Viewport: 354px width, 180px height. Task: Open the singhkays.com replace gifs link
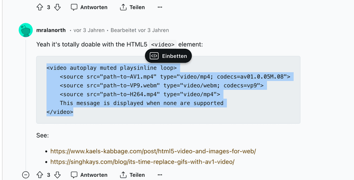click(143, 162)
